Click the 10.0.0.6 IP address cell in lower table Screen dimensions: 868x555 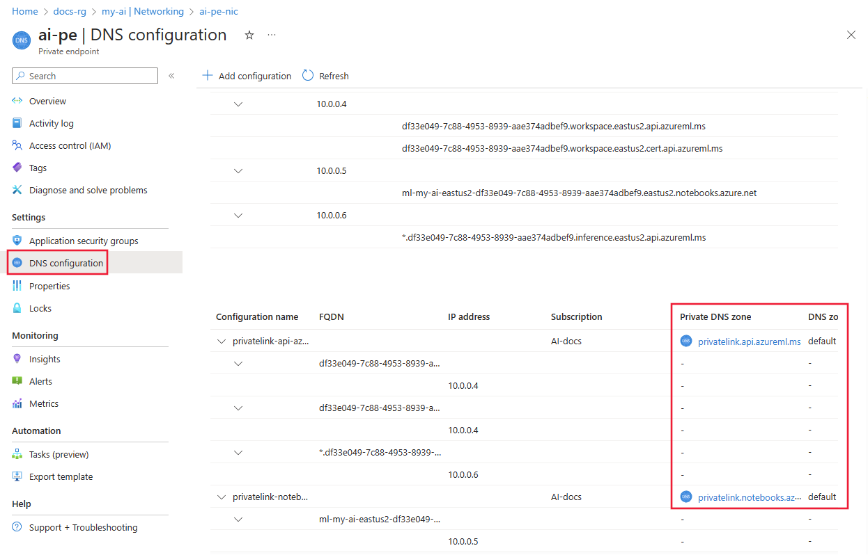click(x=463, y=474)
